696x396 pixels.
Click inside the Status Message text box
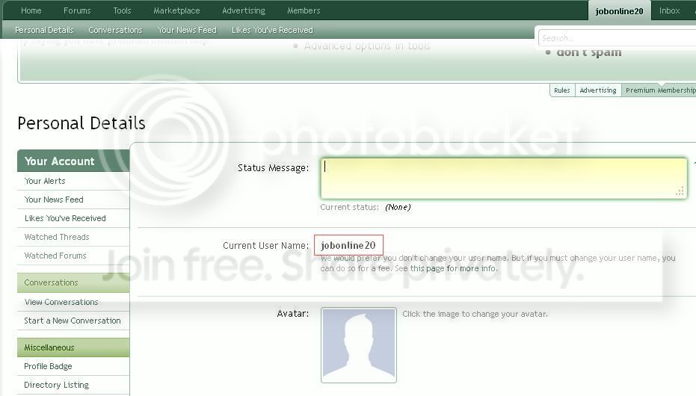tap(504, 179)
